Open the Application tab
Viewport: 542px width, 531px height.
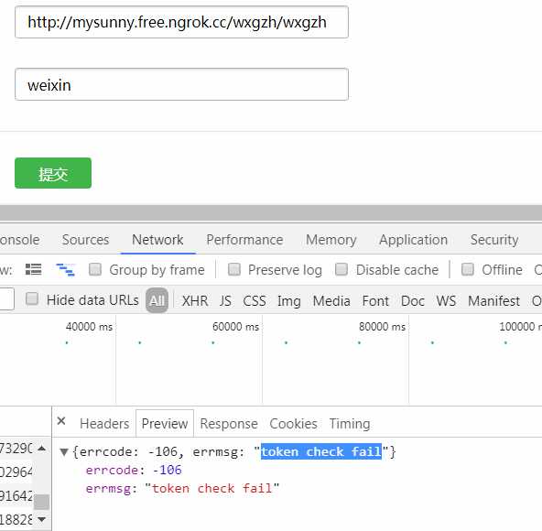tap(413, 240)
